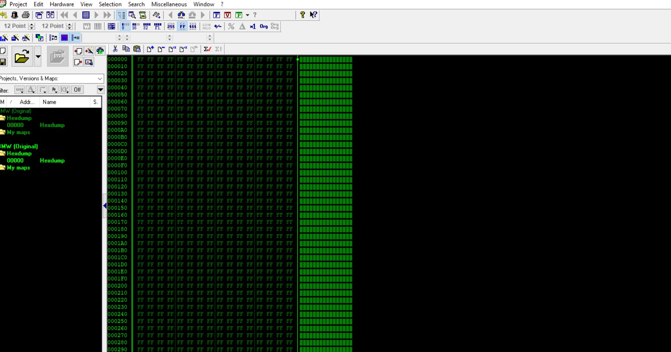Screen dimensions: 671x352
Task: Open the Projects, Versions & Maps dropdown
Action: [100, 79]
